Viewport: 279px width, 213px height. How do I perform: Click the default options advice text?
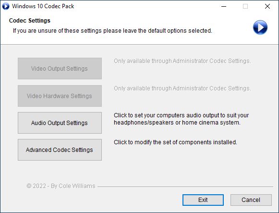click(x=112, y=31)
